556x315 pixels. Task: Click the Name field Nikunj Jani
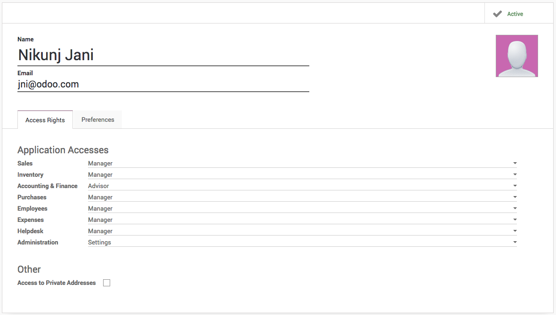(163, 55)
